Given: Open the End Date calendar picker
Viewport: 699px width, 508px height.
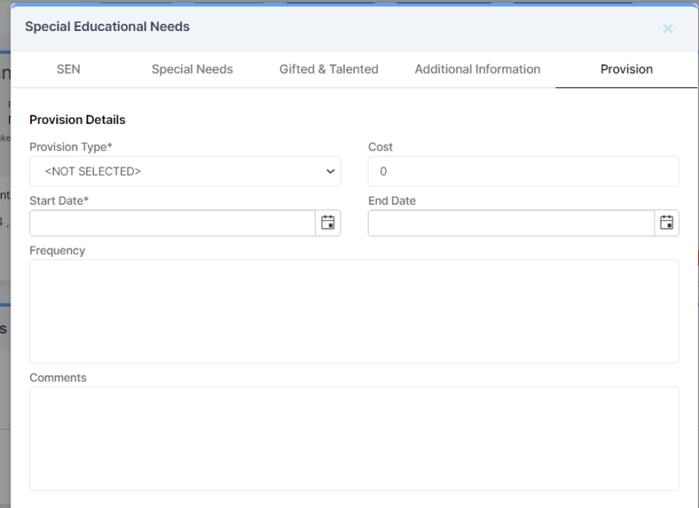Looking at the screenshot, I should pos(666,223).
